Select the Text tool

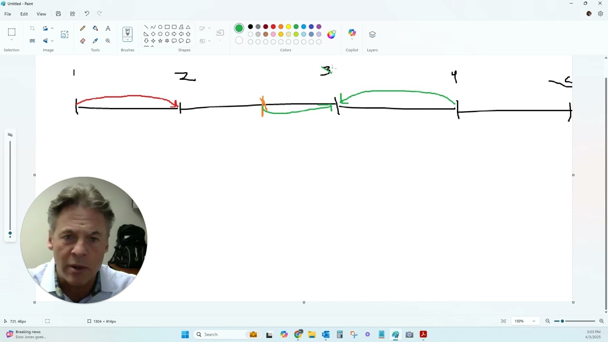click(x=108, y=28)
